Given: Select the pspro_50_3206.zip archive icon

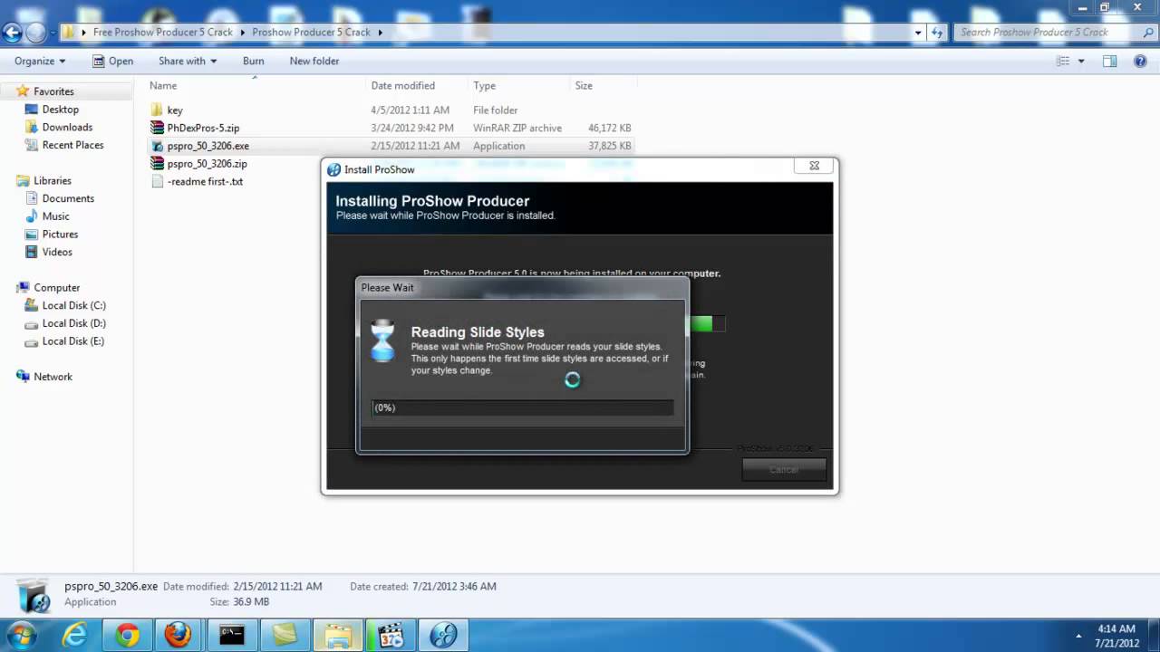Looking at the screenshot, I should 158,164.
